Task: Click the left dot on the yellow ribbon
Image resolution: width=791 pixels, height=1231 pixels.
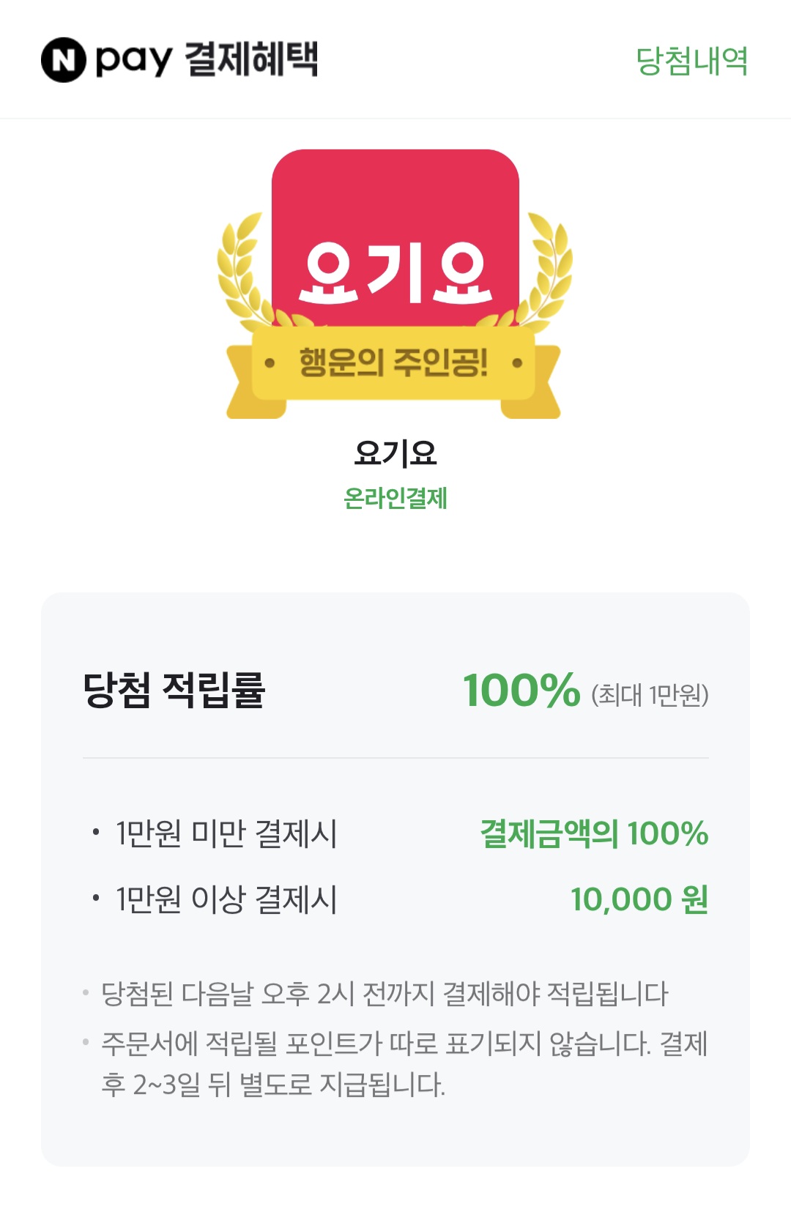Action: 270,362
